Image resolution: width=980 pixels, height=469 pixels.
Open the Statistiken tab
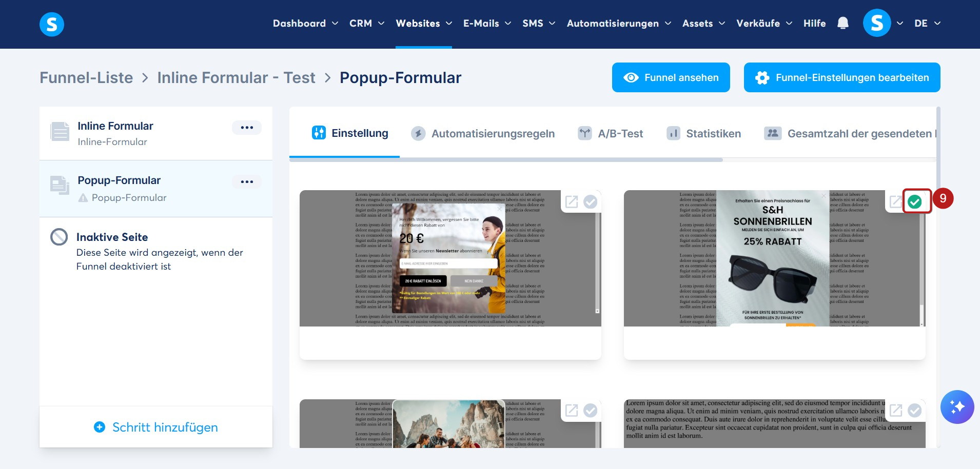click(x=703, y=134)
